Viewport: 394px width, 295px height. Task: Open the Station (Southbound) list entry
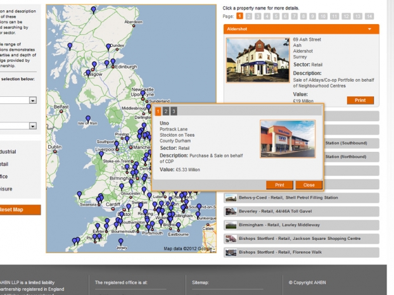[352, 143]
